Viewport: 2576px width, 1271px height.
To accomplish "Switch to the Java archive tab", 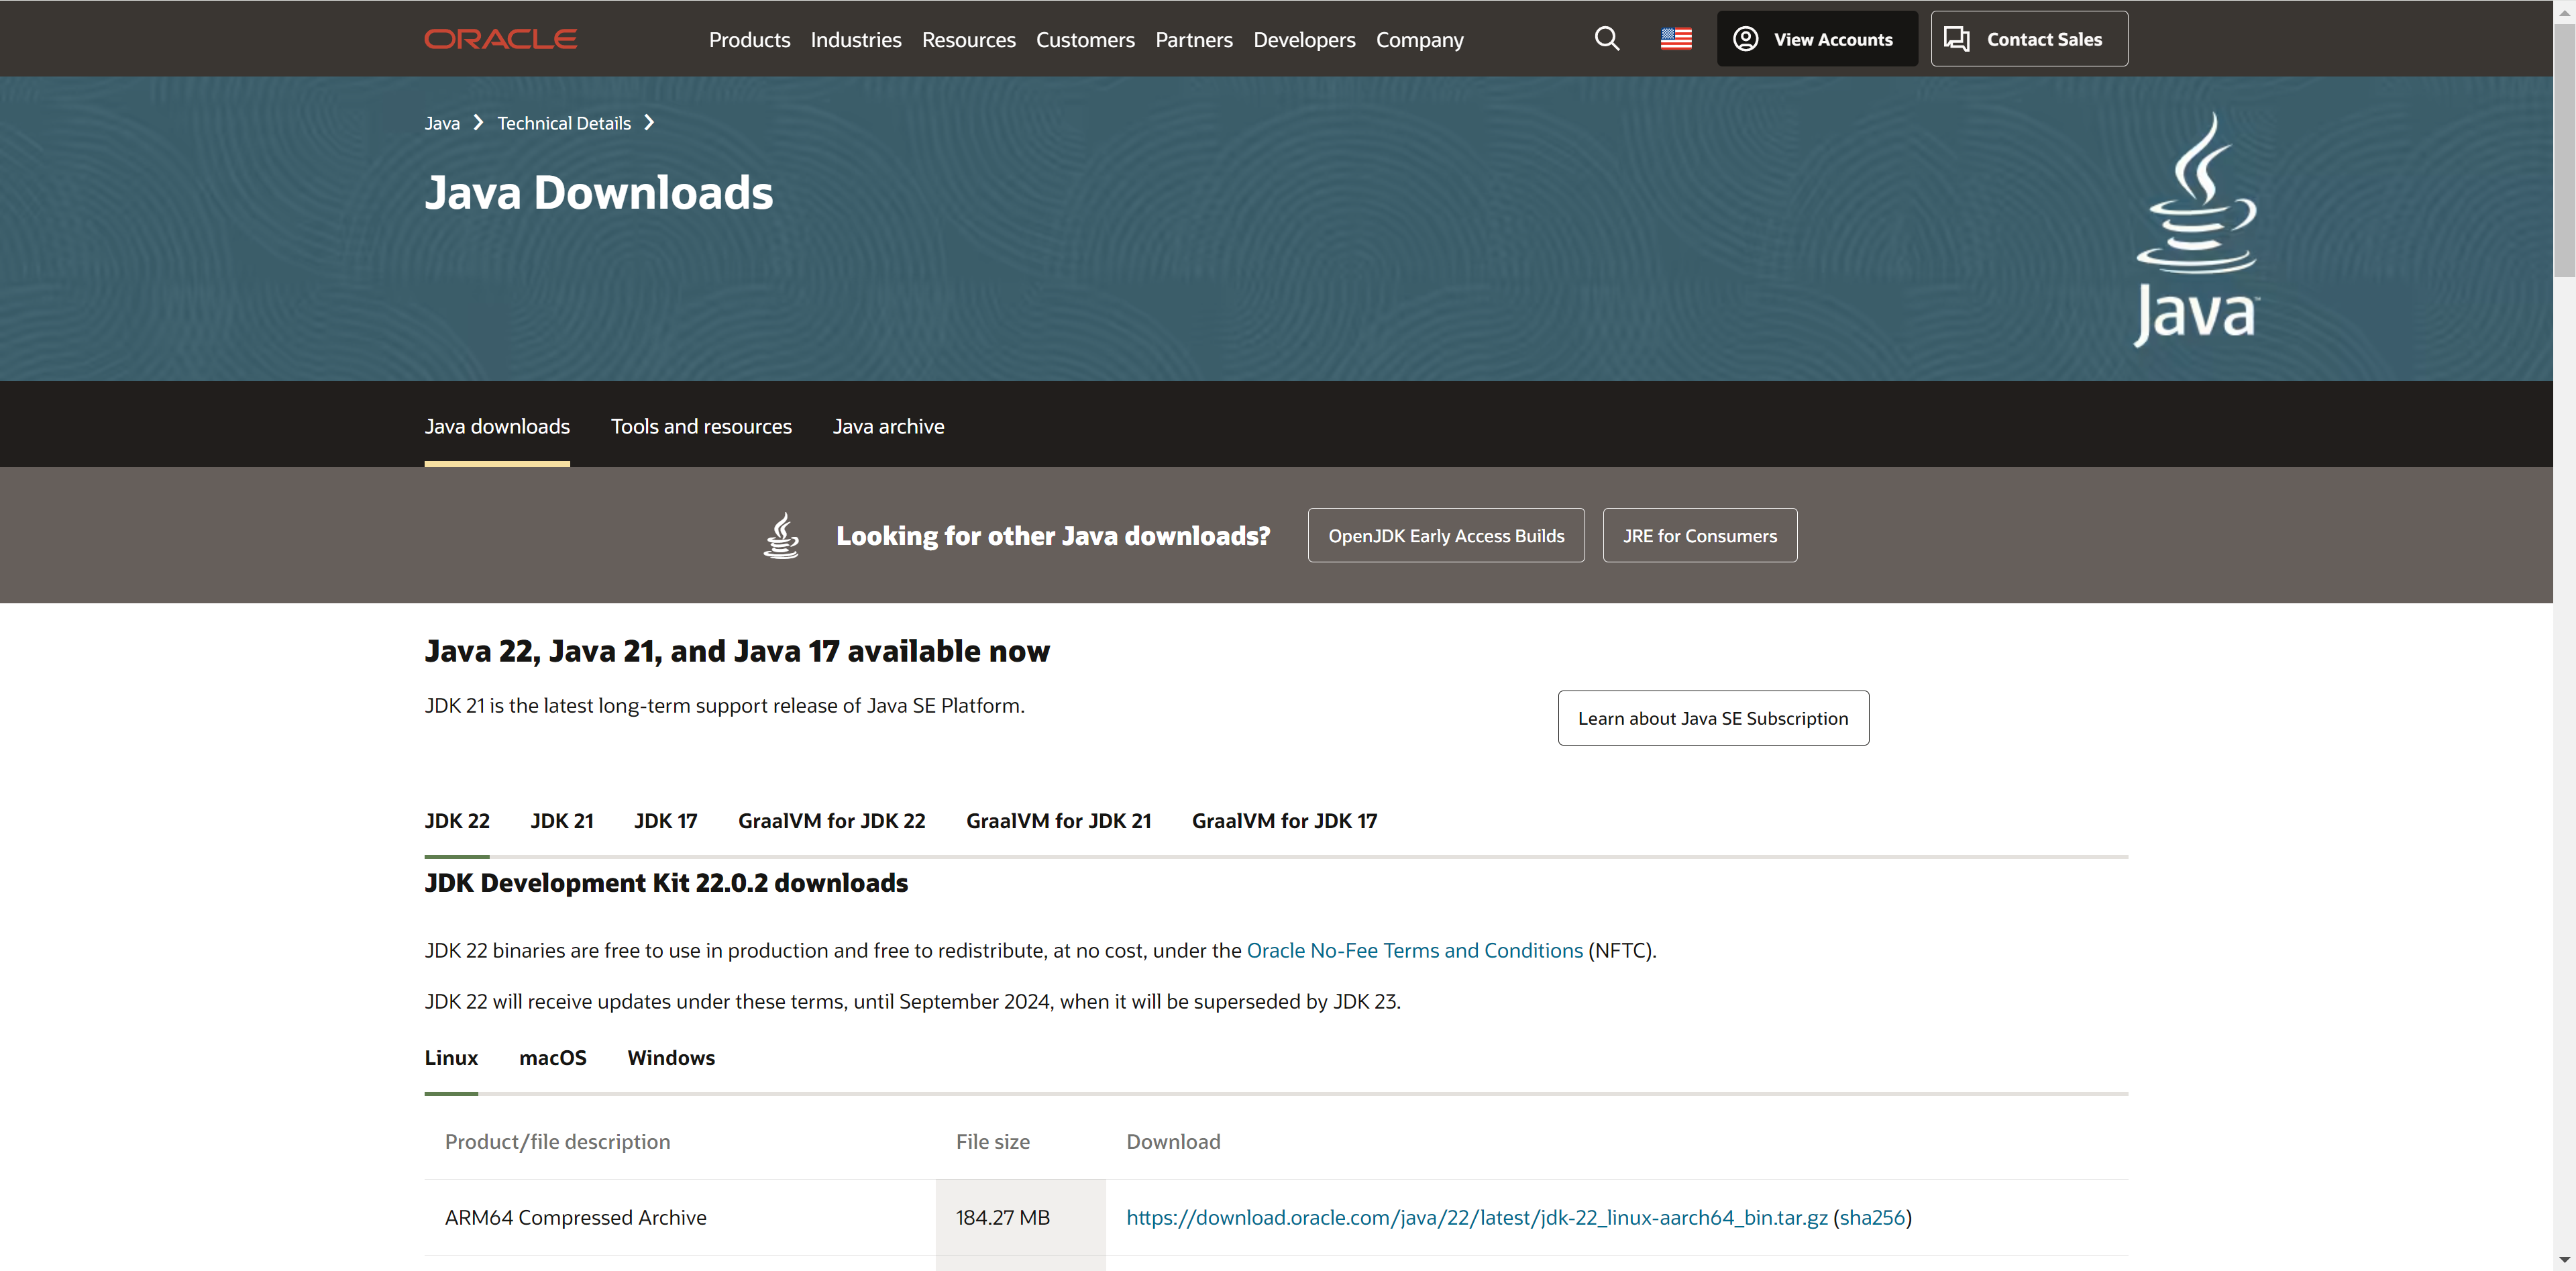I will [888, 426].
